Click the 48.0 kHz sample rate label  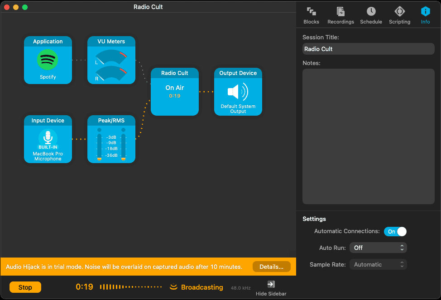pos(241,288)
